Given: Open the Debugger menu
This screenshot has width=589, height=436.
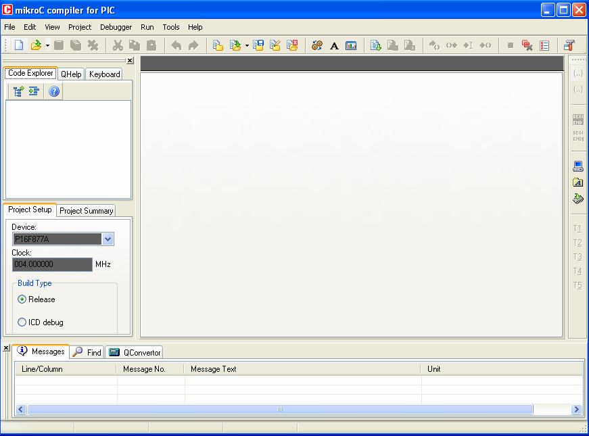Looking at the screenshot, I should (116, 27).
